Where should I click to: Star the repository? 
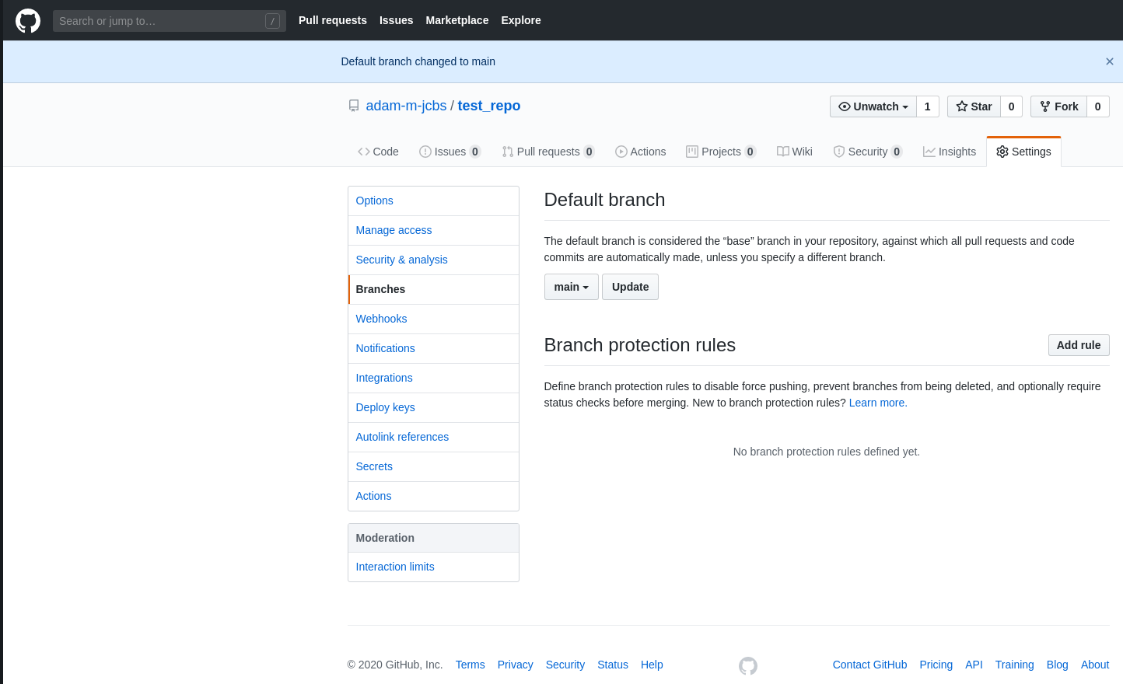pos(974,106)
